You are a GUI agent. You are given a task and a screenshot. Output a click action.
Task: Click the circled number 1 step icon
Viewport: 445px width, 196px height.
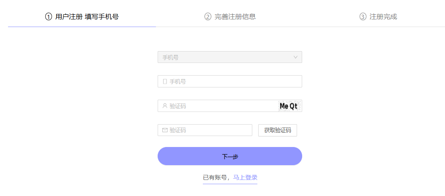pos(49,17)
